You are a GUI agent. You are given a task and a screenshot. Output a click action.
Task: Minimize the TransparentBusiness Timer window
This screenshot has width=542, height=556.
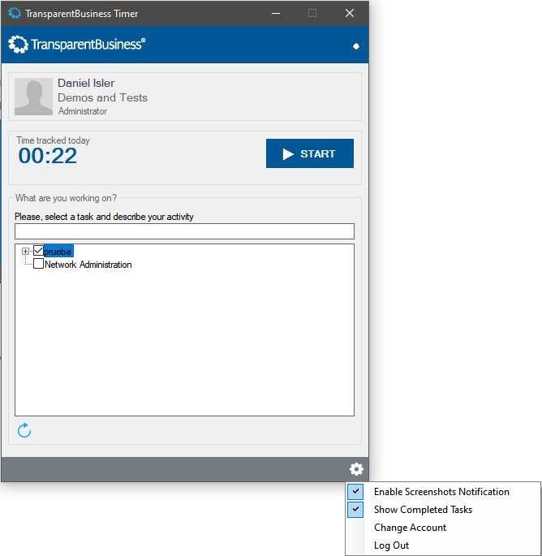(x=275, y=13)
